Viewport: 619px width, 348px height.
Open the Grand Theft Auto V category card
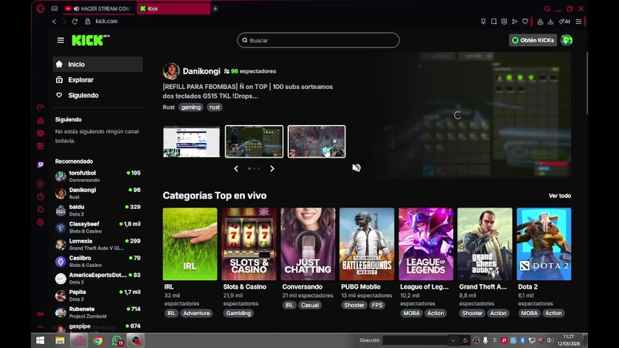[x=485, y=244]
